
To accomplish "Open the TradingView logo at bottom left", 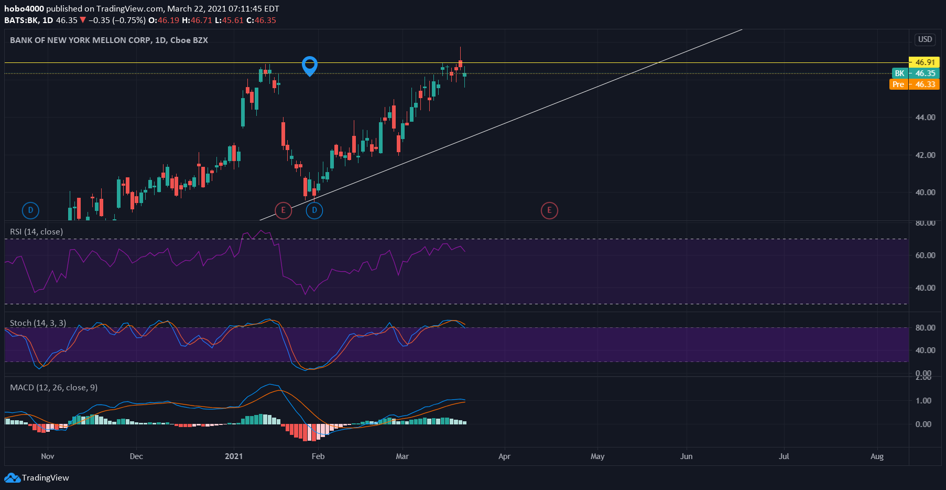I will (37, 478).
